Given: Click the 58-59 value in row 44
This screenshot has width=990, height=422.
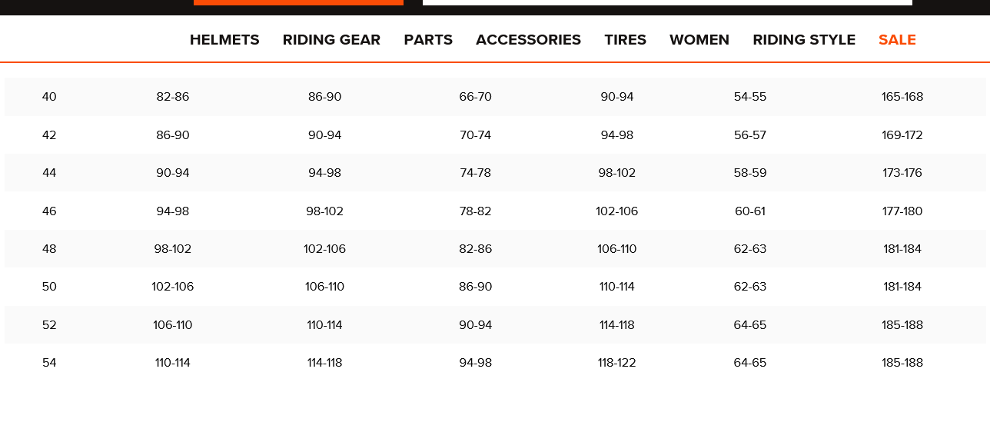Looking at the screenshot, I should [x=750, y=173].
